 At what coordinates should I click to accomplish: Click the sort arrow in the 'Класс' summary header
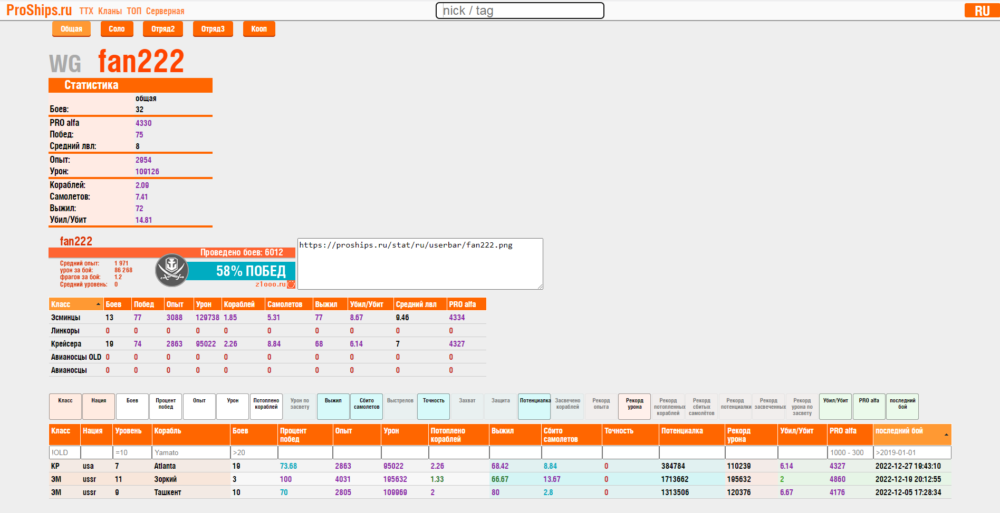[x=98, y=304]
